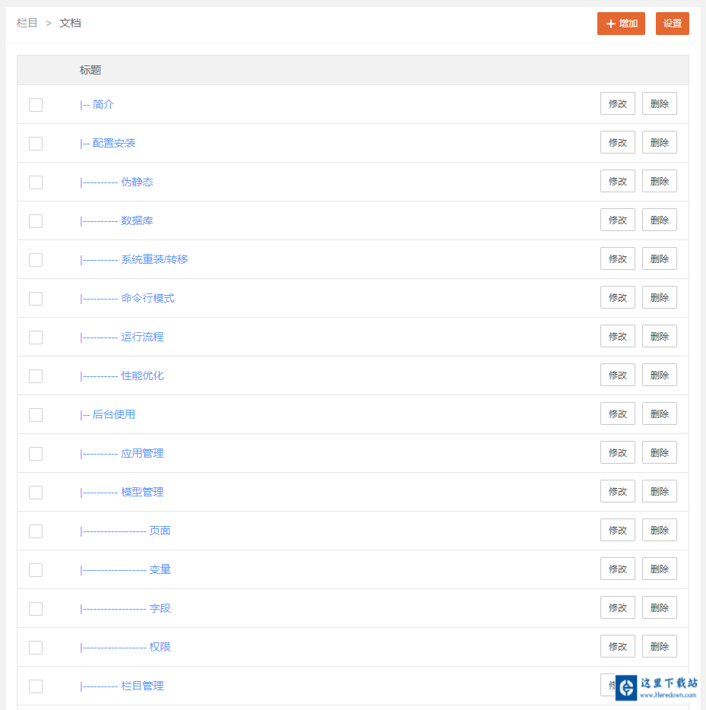Click 删除 on the 性能优化 row
The image size is (706, 710).
point(659,375)
